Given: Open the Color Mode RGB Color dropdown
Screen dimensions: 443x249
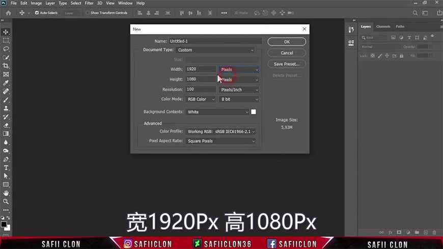Looking at the screenshot, I should 201,99.
